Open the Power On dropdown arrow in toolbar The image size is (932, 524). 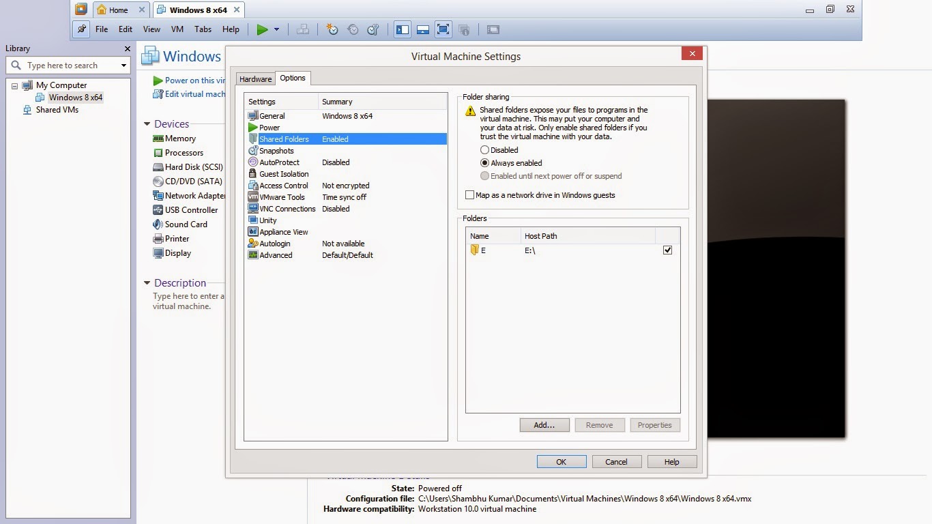point(276,29)
